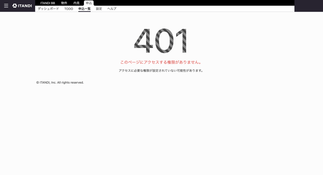Select the 申込 tab

coord(89,3)
